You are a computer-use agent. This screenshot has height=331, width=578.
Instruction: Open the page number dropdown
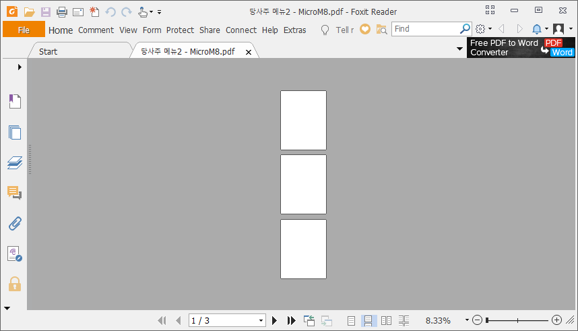click(x=261, y=321)
